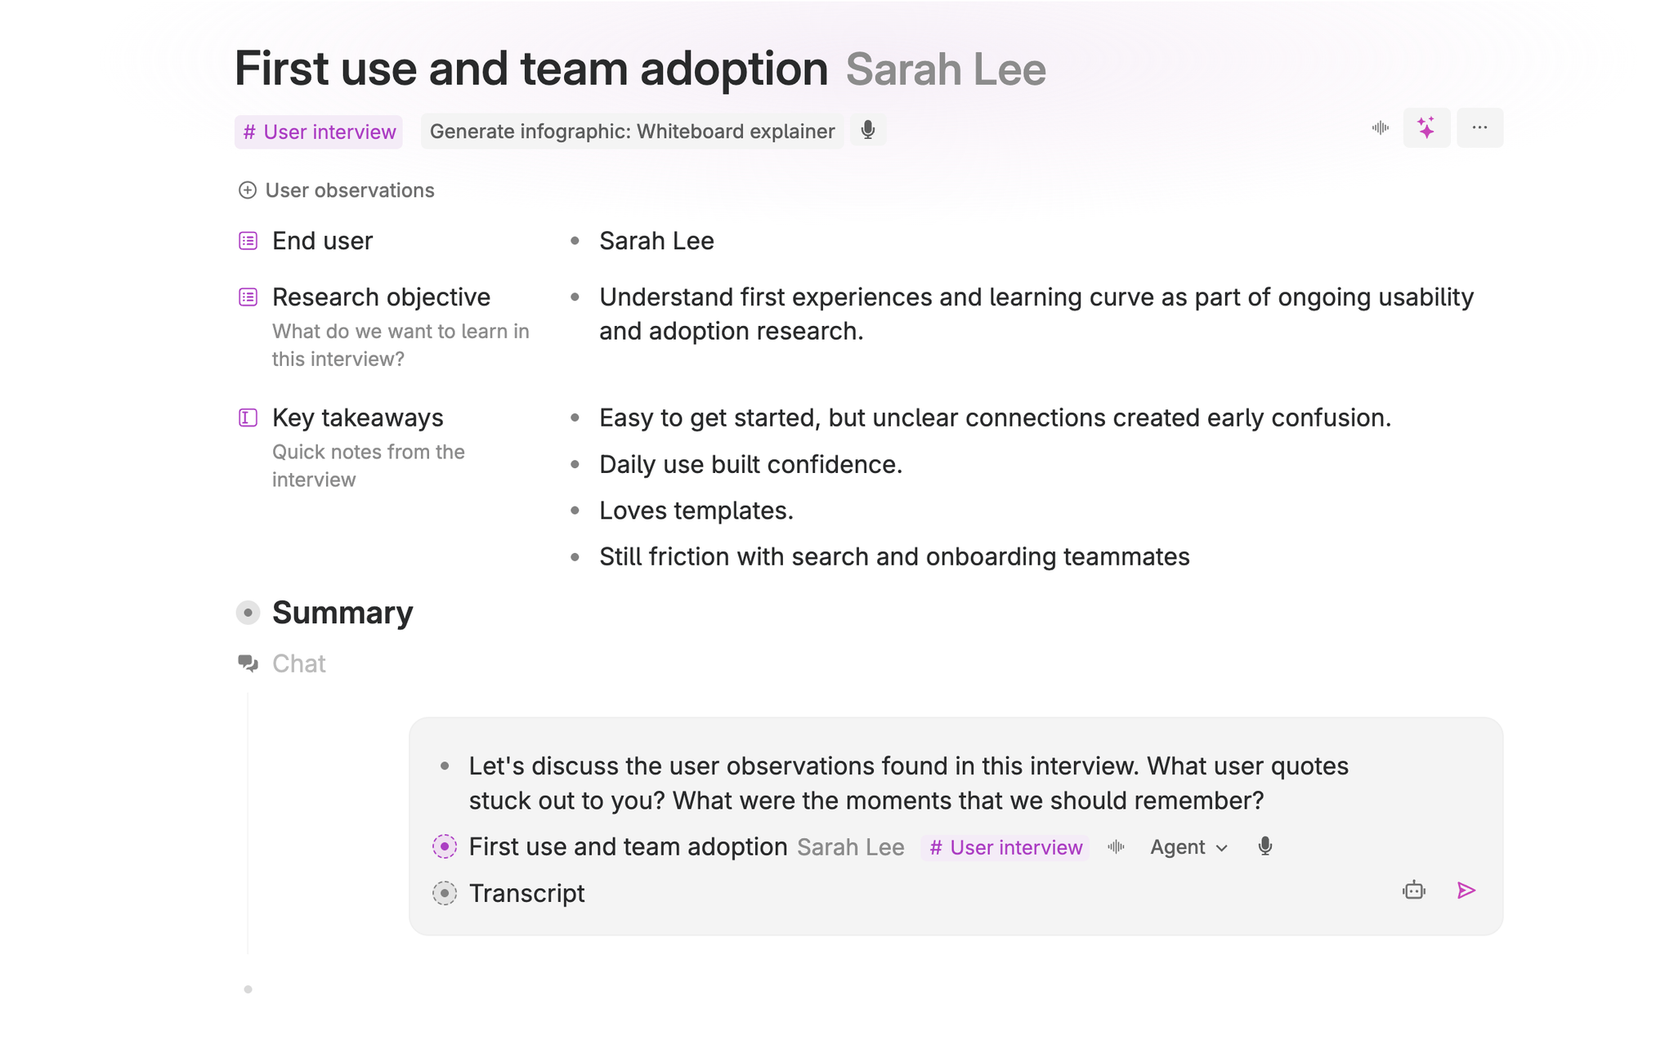
Task: Open the AI sparkles assistant
Action: coord(1426,127)
